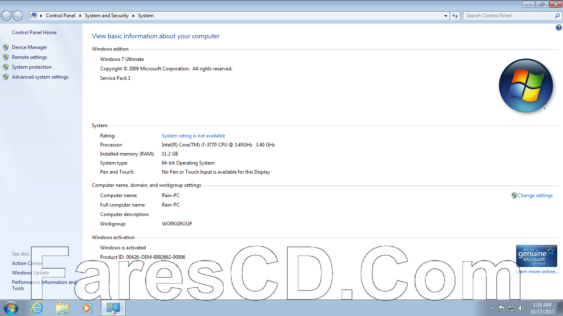Click the address bar Refresh button
Screen dimensions: 563x316
tap(455, 16)
